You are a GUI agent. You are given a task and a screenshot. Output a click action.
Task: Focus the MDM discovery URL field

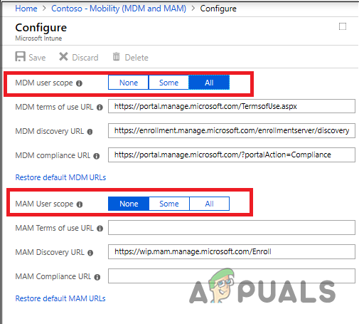tap(232, 130)
